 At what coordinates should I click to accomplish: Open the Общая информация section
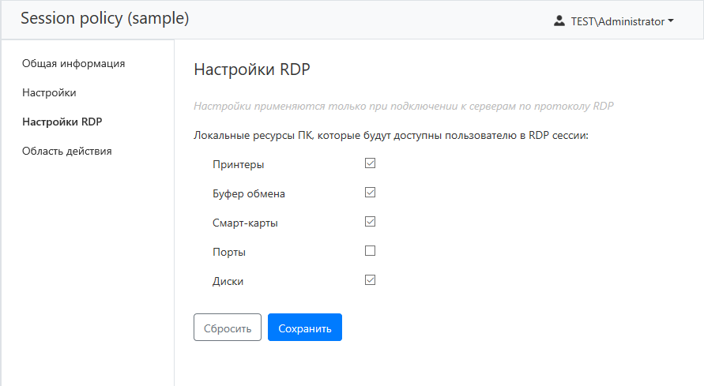[x=73, y=63]
